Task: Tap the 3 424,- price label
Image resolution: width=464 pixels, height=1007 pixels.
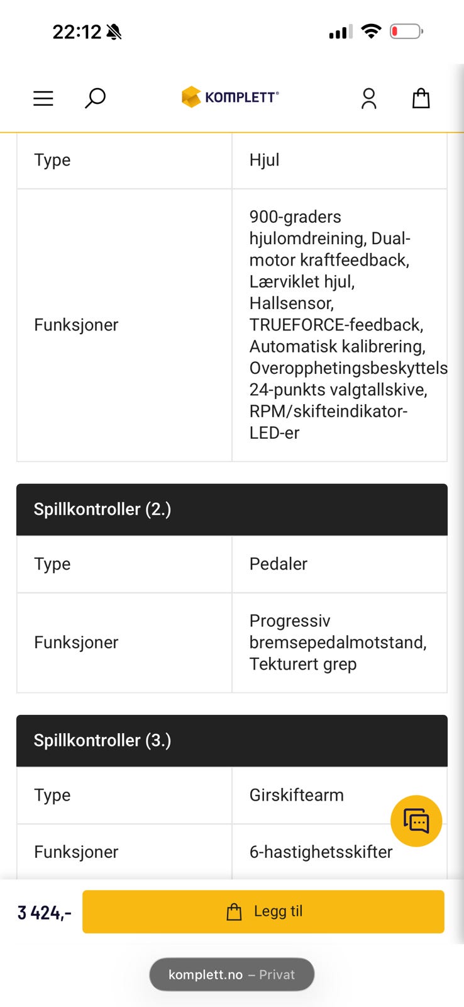Action: pyautogui.click(x=45, y=913)
